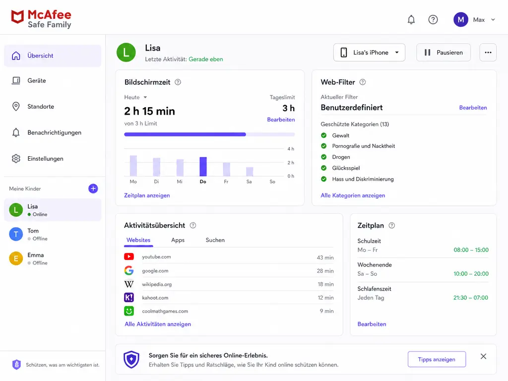Open Einstellungen in the sidebar
The height and width of the screenshot is (381, 508).
coord(53,159)
